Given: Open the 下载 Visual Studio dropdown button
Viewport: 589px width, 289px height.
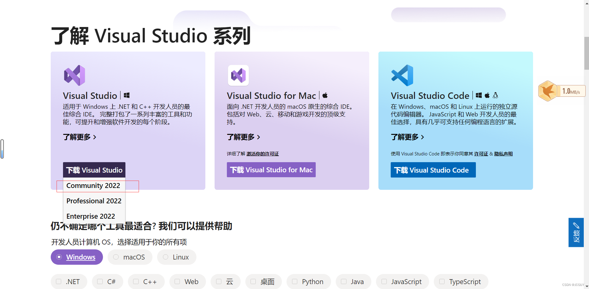Looking at the screenshot, I should pyautogui.click(x=94, y=170).
